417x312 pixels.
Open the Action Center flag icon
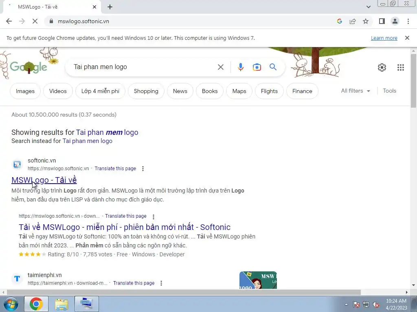(356, 304)
